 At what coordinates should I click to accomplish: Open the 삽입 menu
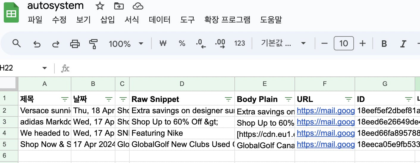point(107,20)
